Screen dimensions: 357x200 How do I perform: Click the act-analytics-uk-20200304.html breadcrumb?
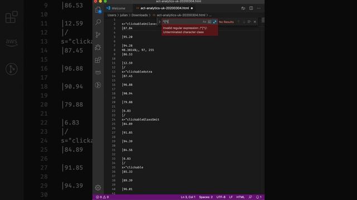(x=181, y=15)
